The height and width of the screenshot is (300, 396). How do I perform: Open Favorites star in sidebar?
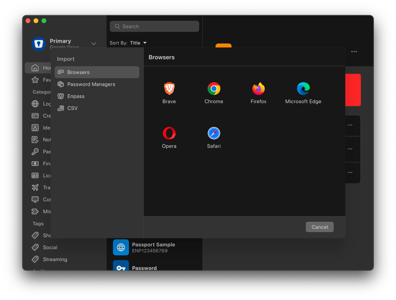coord(35,80)
